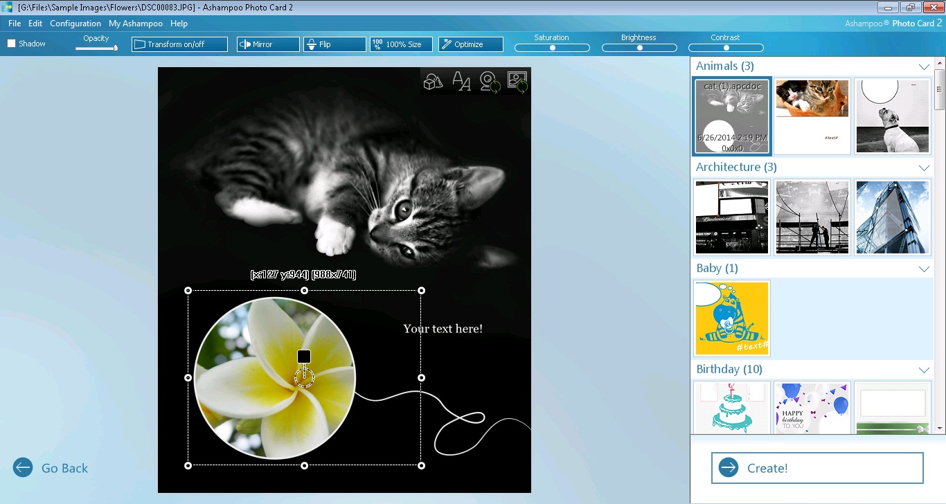This screenshot has width=946, height=504.
Task: Click the Brightness slider
Action: point(639,48)
